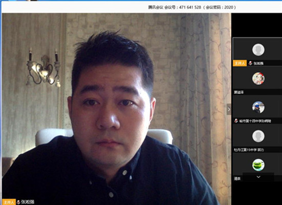Click the second participant's name label
This screenshot has height=205, width=282.
tap(238, 92)
